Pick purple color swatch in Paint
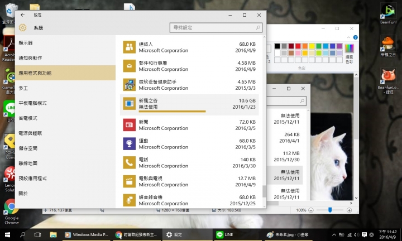This screenshot has width=402, height=241. coord(339,46)
